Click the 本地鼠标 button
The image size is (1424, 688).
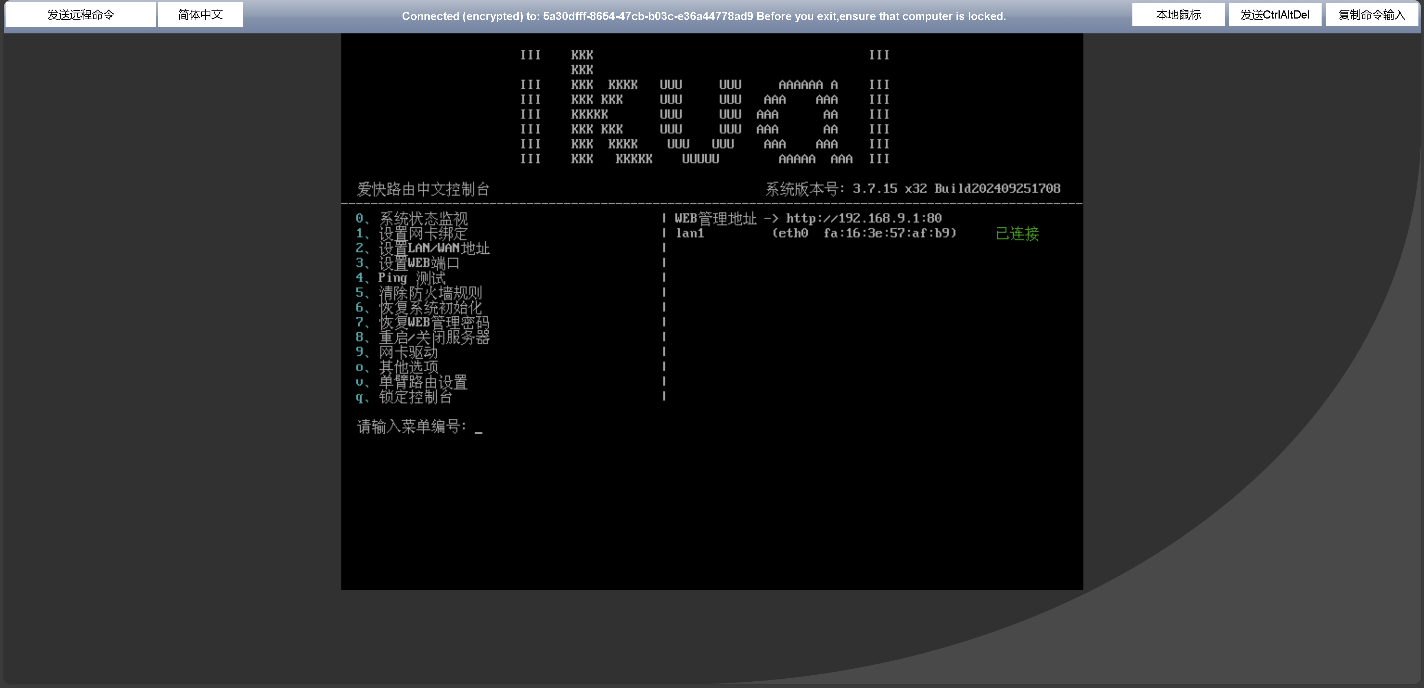pyautogui.click(x=1178, y=14)
